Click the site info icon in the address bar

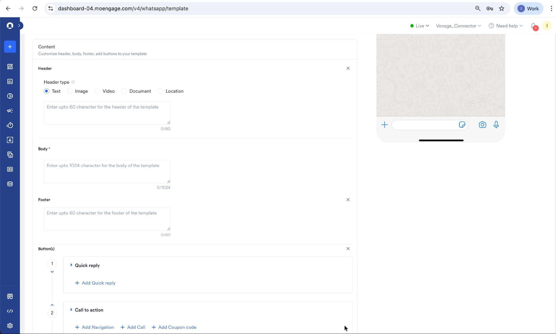(51, 8)
